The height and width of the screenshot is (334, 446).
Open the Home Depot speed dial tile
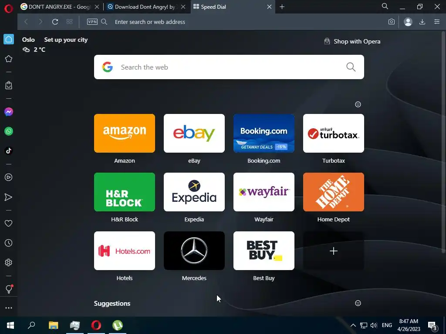tap(334, 192)
